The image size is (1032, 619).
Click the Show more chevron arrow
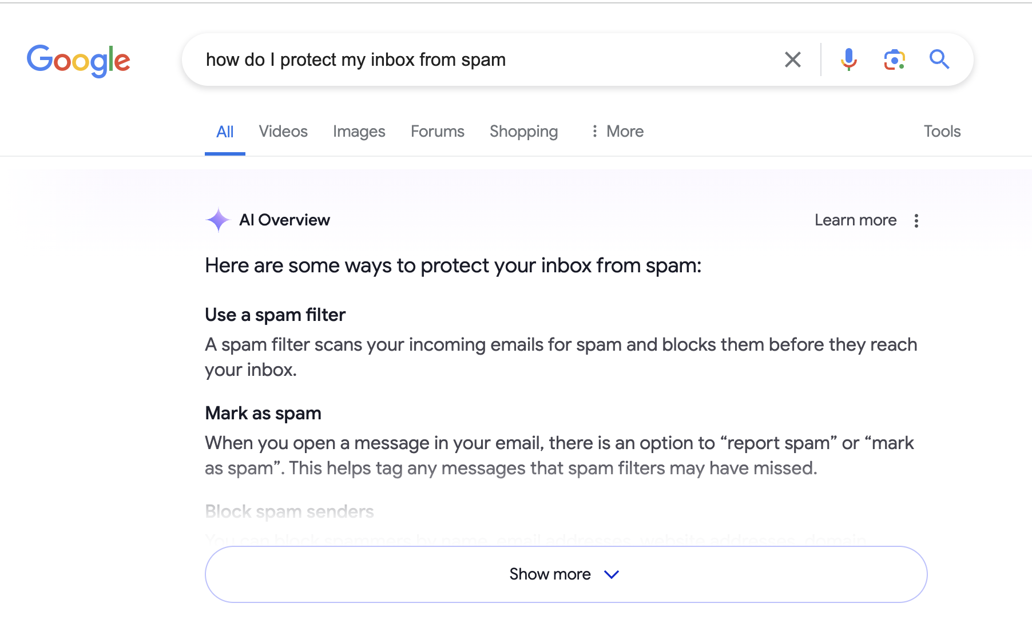(x=612, y=574)
